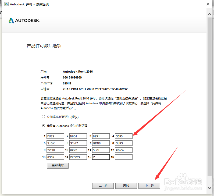The image size is (214, 196).
Task: Click the 下一步 (Next) button
Action: tap(149, 186)
